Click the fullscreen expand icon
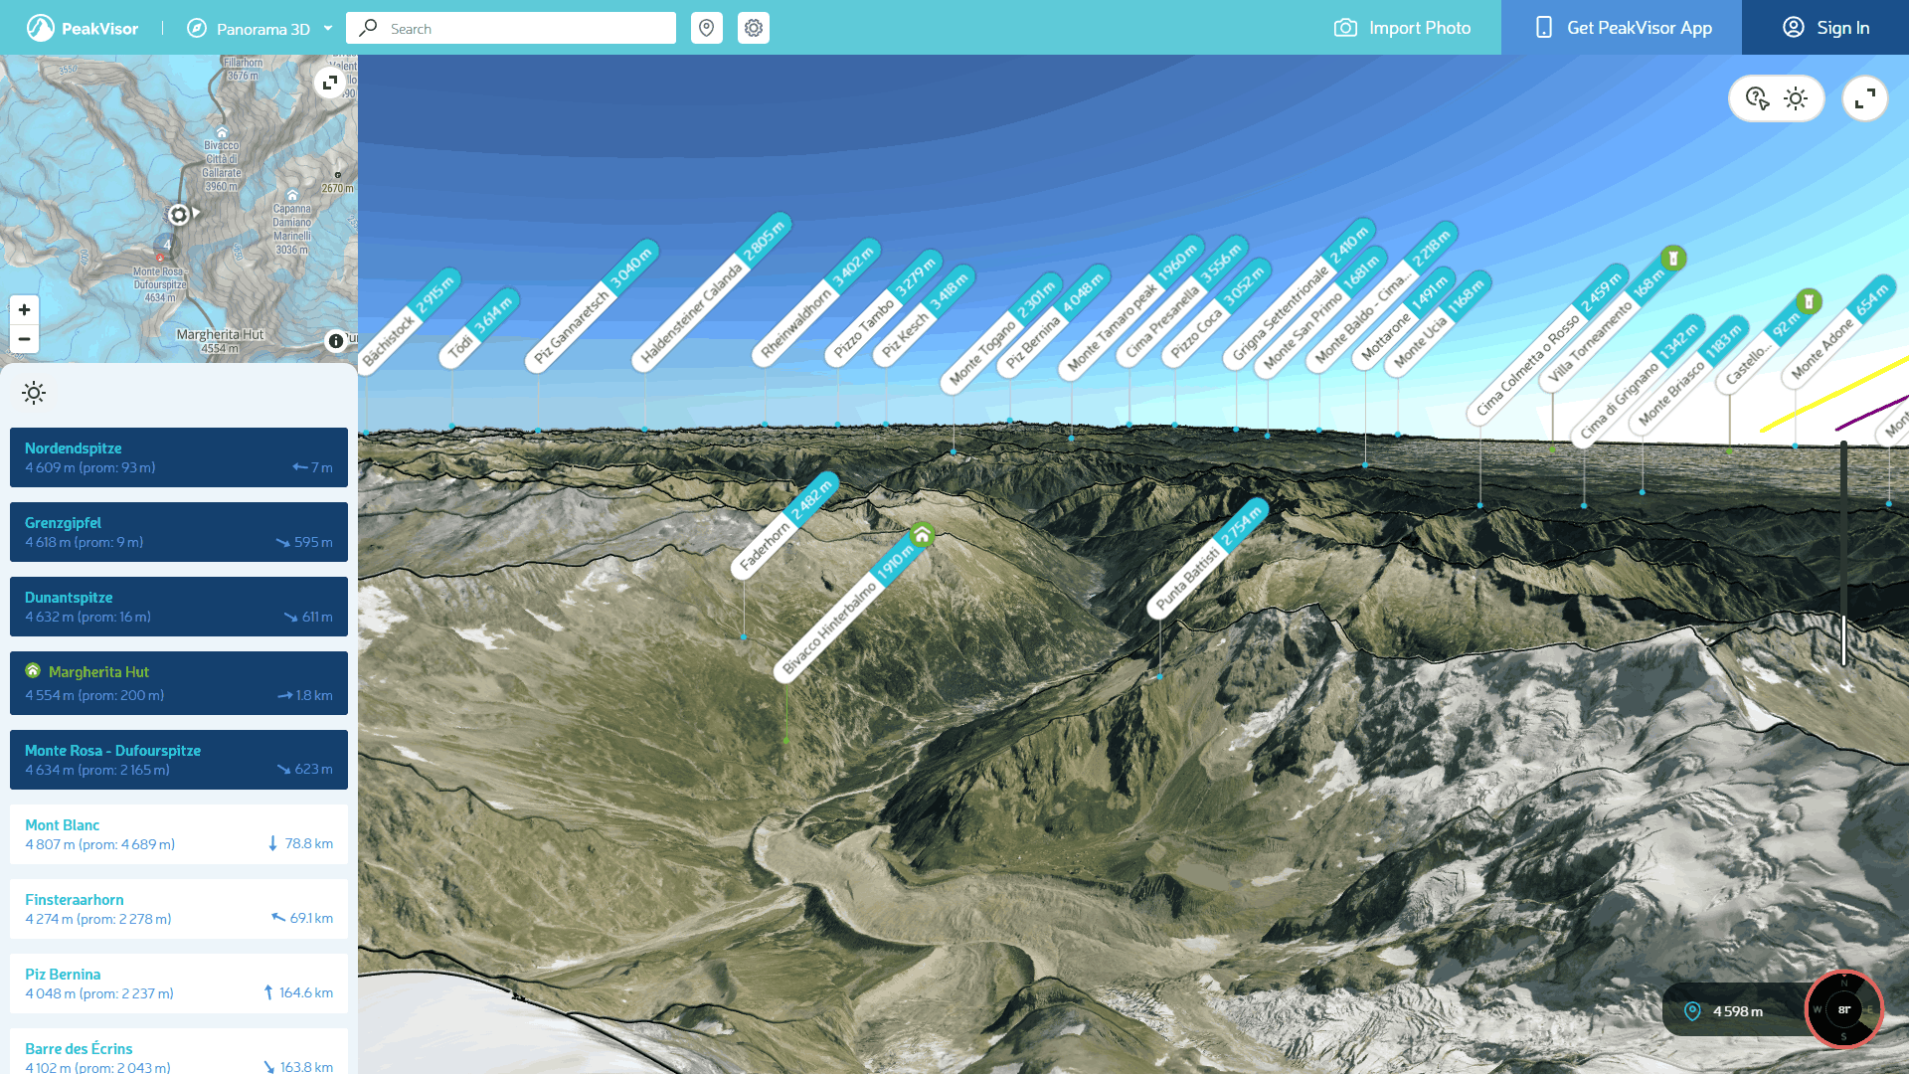Image resolution: width=1909 pixels, height=1074 pixels. click(x=1863, y=98)
